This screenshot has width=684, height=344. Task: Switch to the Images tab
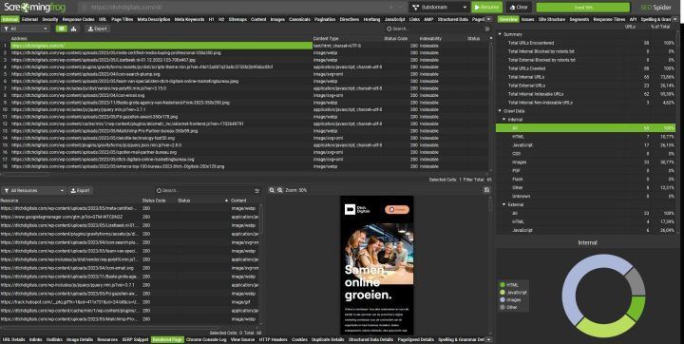[277, 19]
